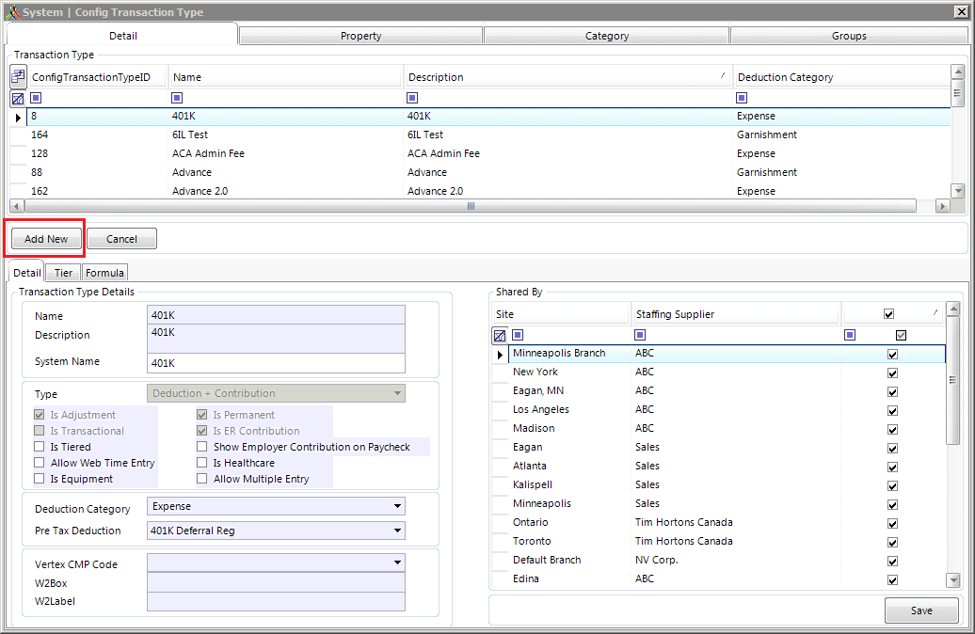The height and width of the screenshot is (634, 975).
Task: Click the filter icon under the Description column
Action: (412, 98)
